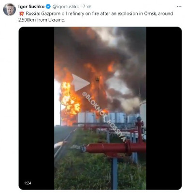Open the tweet timestamp link
Screen dimensions: 185x193
pos(87,7)
